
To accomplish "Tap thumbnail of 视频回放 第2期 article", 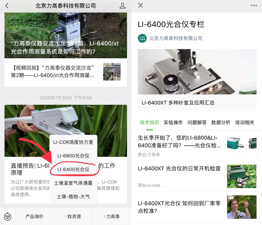I will tap(112, 72).
